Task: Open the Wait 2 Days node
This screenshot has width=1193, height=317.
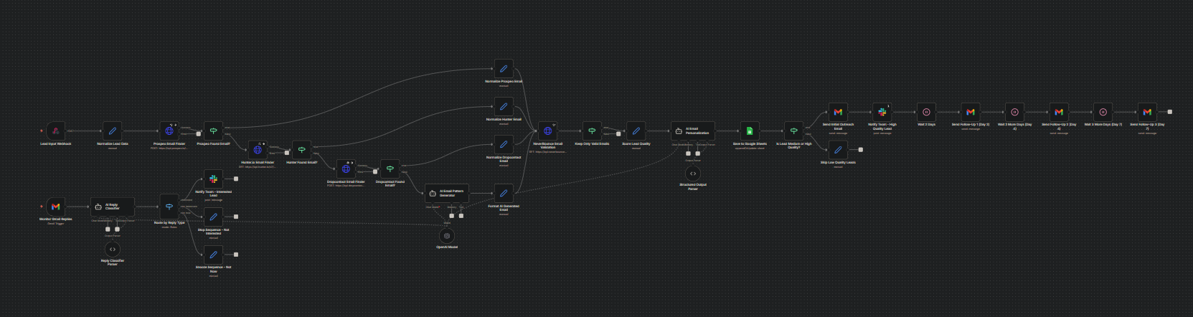Action: click(926, 112)
